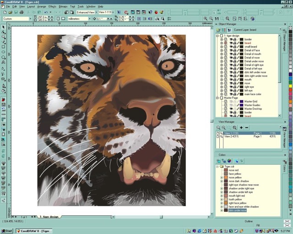Click the Zoom Out magnifier on property bar
293x234 pixels.
click(x=211, y=18)
